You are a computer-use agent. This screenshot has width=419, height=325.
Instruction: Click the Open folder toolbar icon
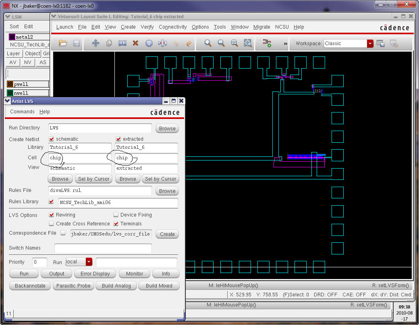coord(63,43)
